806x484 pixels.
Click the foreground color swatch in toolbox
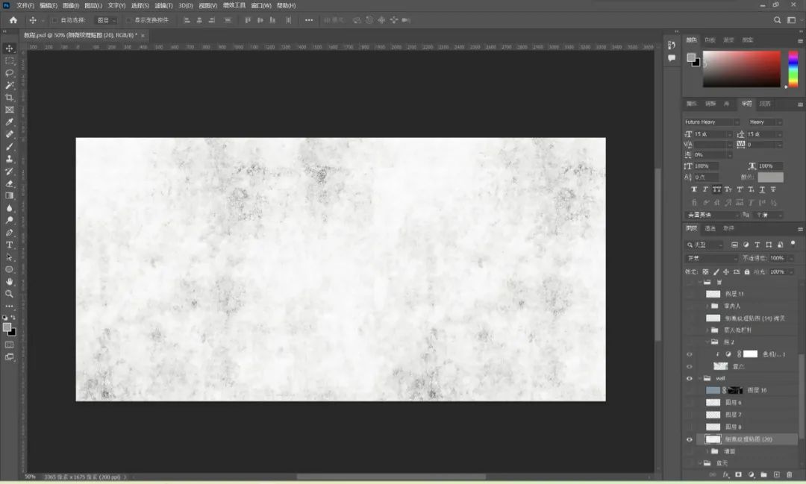(7, 327)
